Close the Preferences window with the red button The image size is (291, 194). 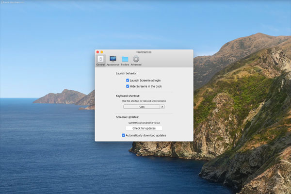click(97, 52)
